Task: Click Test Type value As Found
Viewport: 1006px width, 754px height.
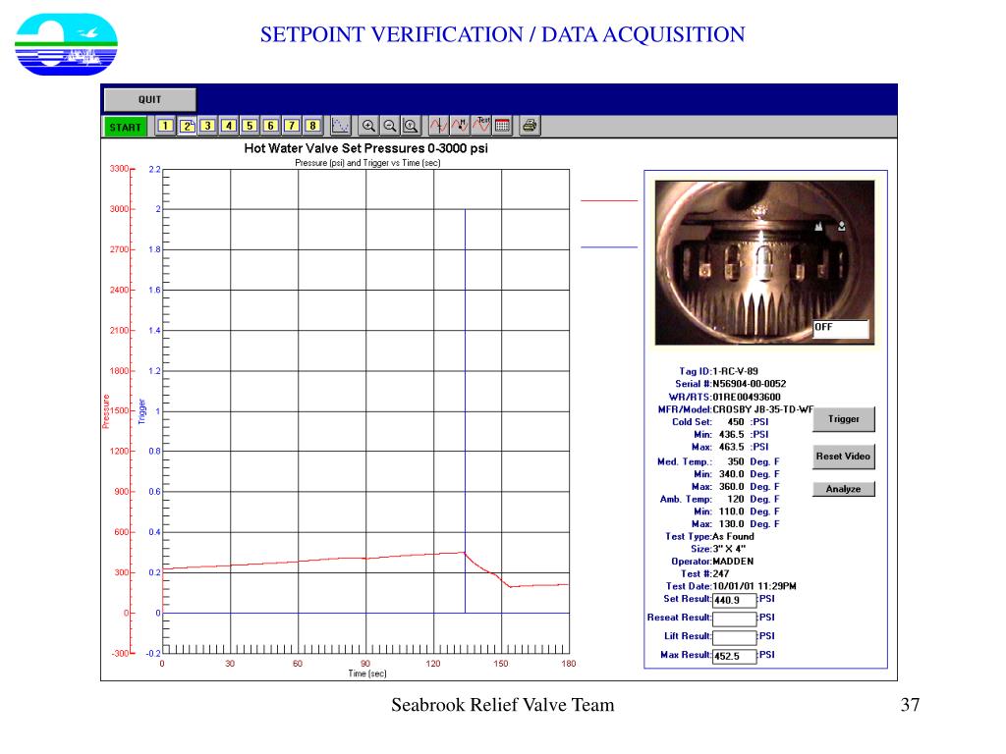Action: coord(733,536)
